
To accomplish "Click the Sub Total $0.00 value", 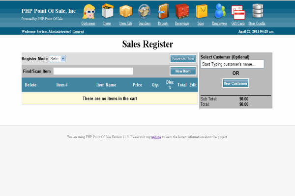I will click(x=244, y=99).
